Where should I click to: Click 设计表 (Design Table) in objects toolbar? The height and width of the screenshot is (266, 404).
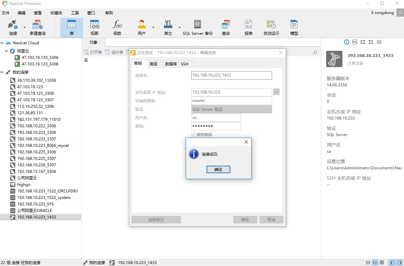(114, 52)
